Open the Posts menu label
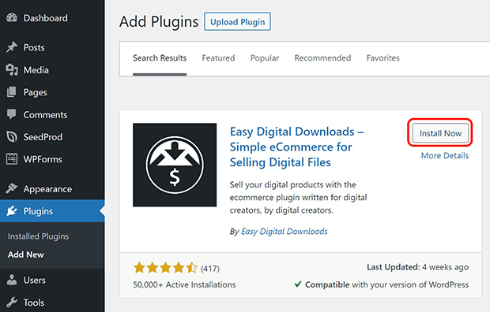Screen dimensions: 490x312 pos(34,48)
